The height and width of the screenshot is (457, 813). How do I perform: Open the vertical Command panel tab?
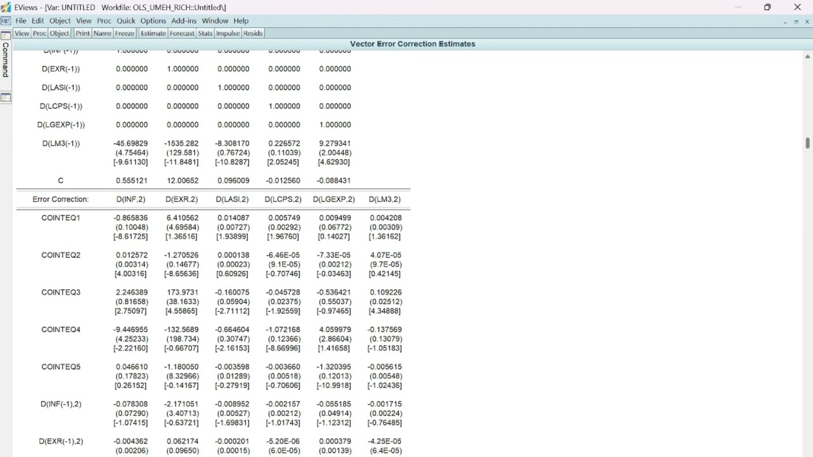[6, 60]
